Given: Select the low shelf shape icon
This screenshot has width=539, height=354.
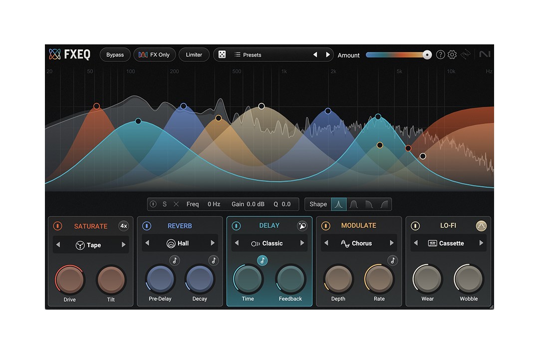Looking at the screenshot, I should point(369,204).
